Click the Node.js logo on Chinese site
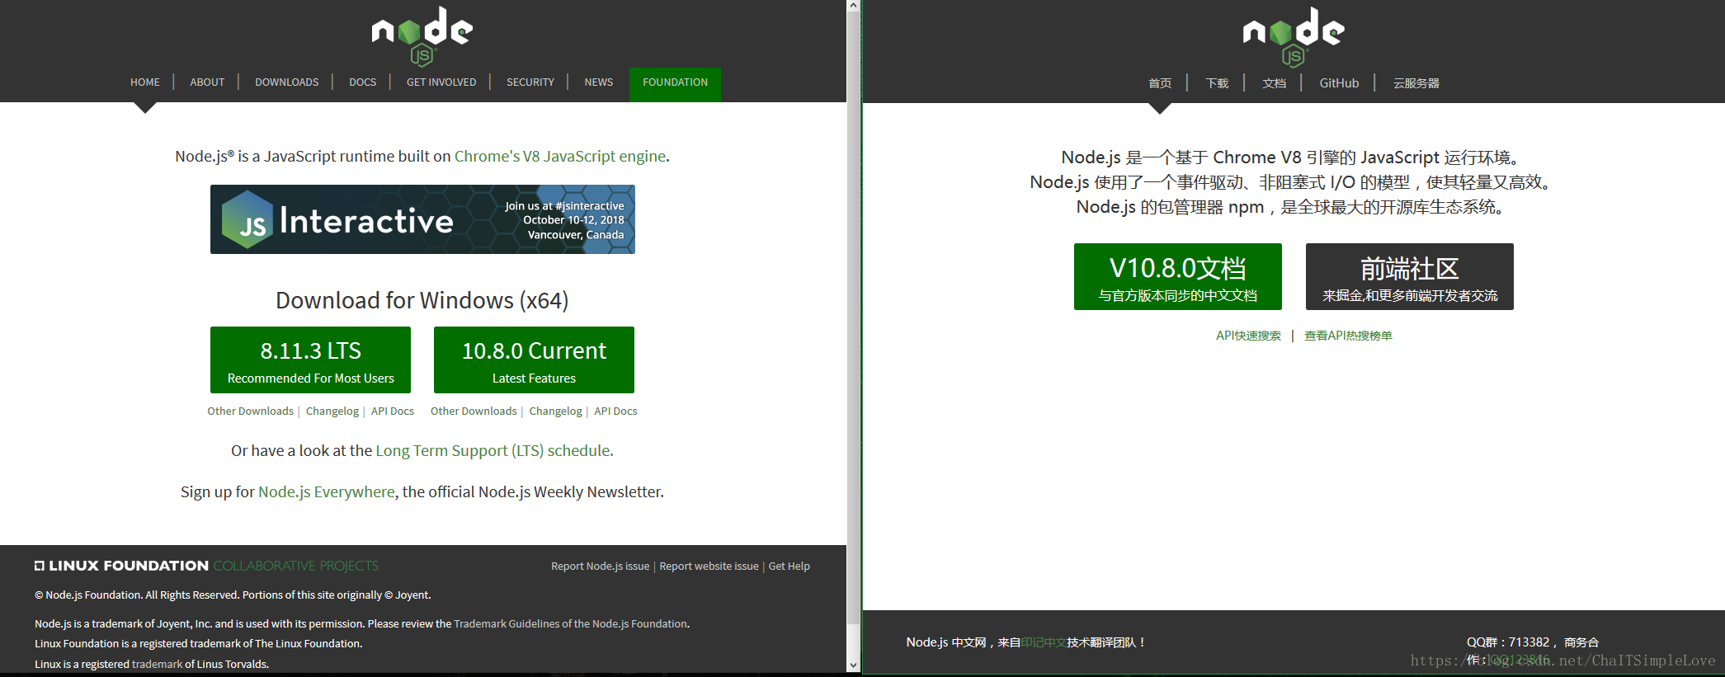1725x677 pixels. 1293,36
